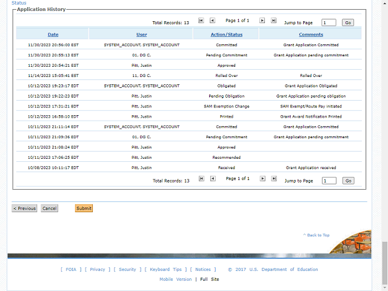Go back with the Previous button
Image resolution: width=388 pixels, height=291 pixels.
tap(24, 209)
